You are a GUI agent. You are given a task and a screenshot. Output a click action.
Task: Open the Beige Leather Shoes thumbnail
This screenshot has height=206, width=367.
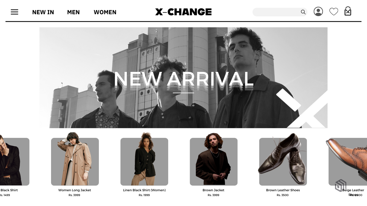347,161
